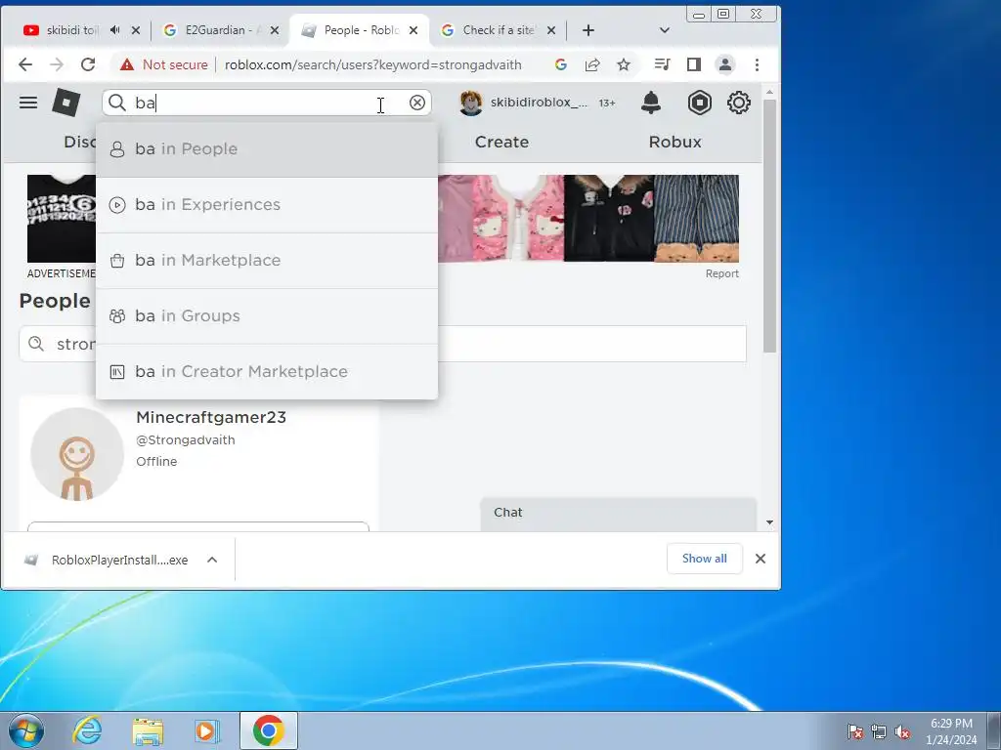Clear the Roblox search box text
Image resolution: width=1001 pixels, height=750 pixels.
click(416, 103)
